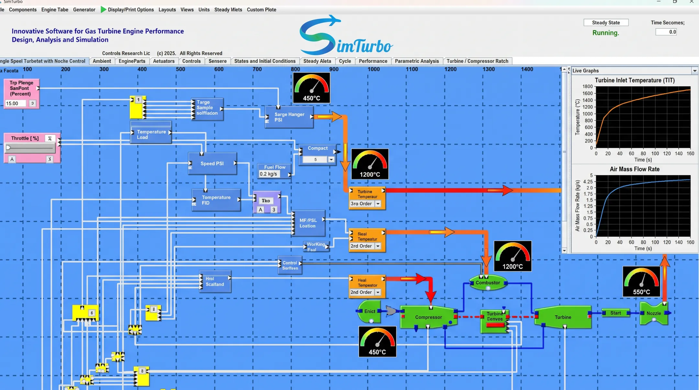Toggle the A button in Throttle panel
Screen dimensions: 699x390
pos(12,159)
